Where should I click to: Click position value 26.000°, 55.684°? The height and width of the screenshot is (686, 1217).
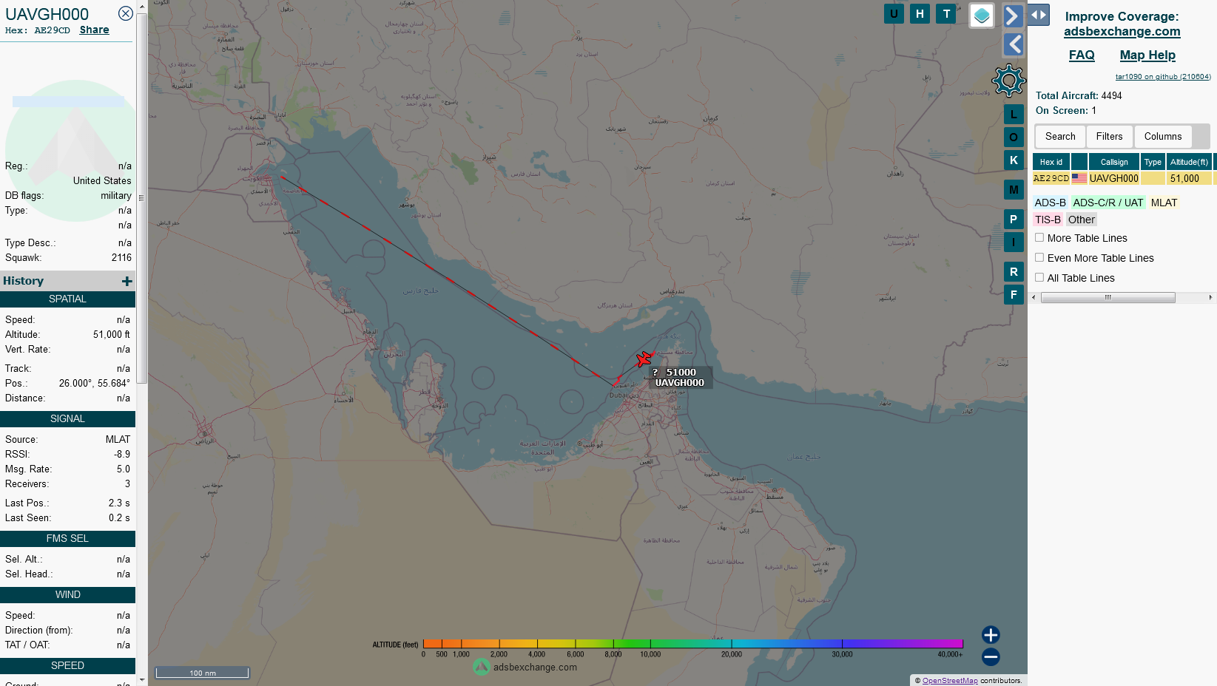(94, 383)
